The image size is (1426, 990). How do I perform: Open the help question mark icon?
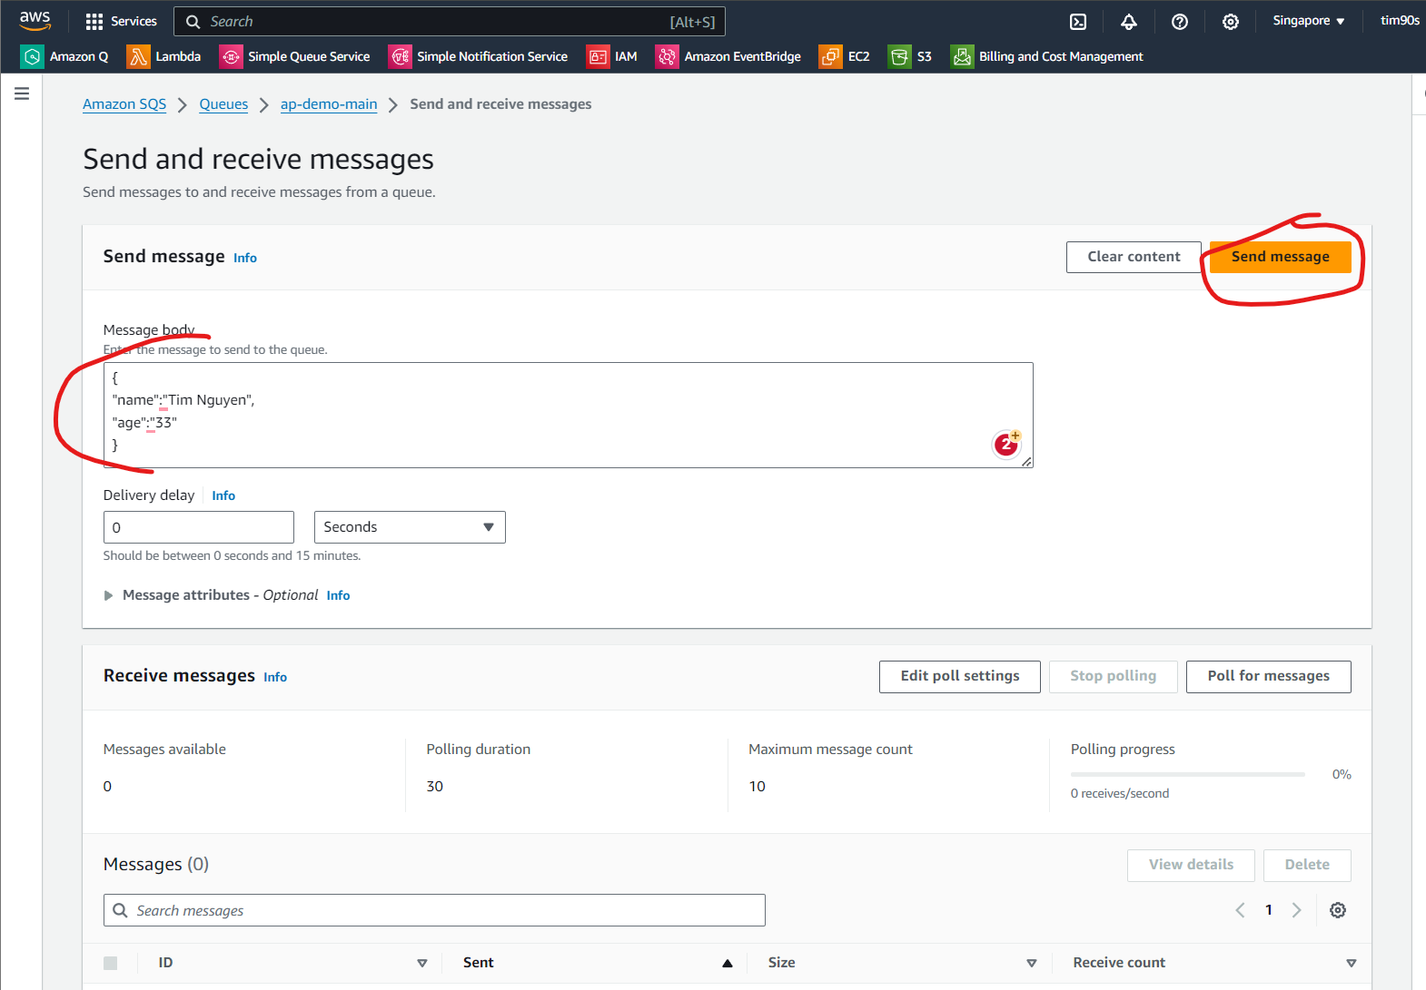[1180, 22]
